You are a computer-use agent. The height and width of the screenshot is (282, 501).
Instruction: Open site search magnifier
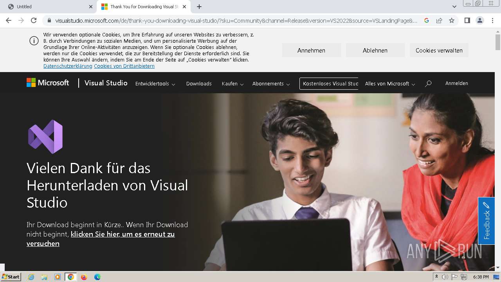[x=429, y=83]
